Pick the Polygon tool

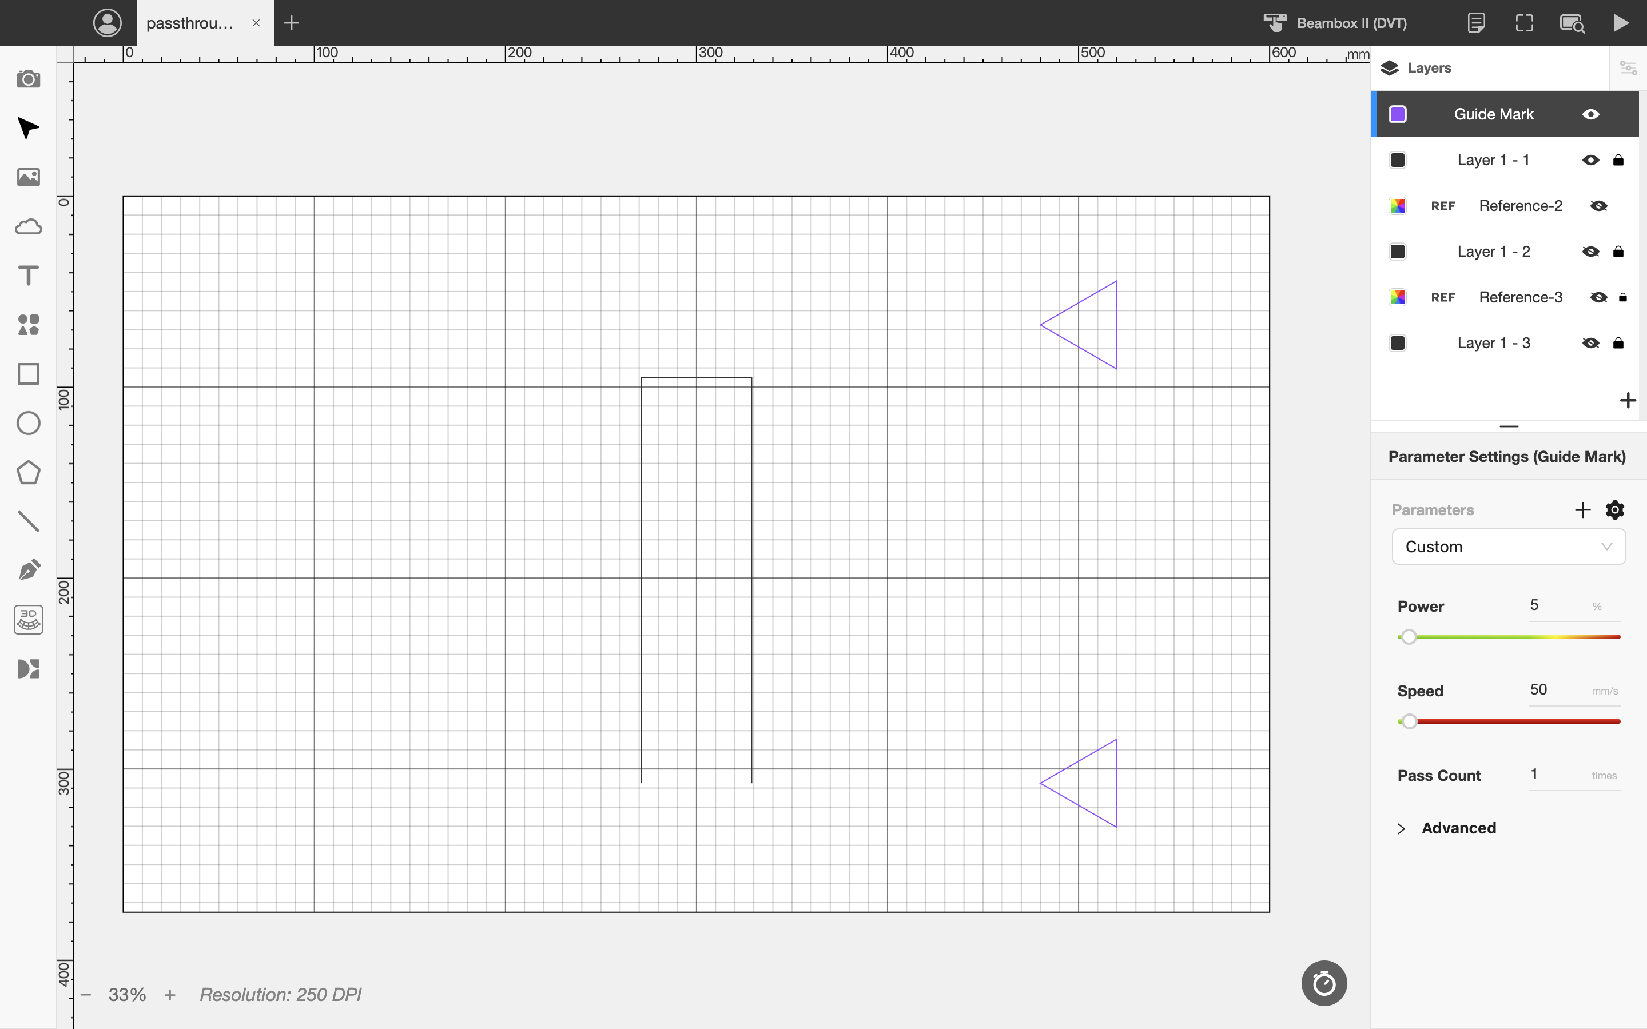pyautogui.click(x=28, y=472)
